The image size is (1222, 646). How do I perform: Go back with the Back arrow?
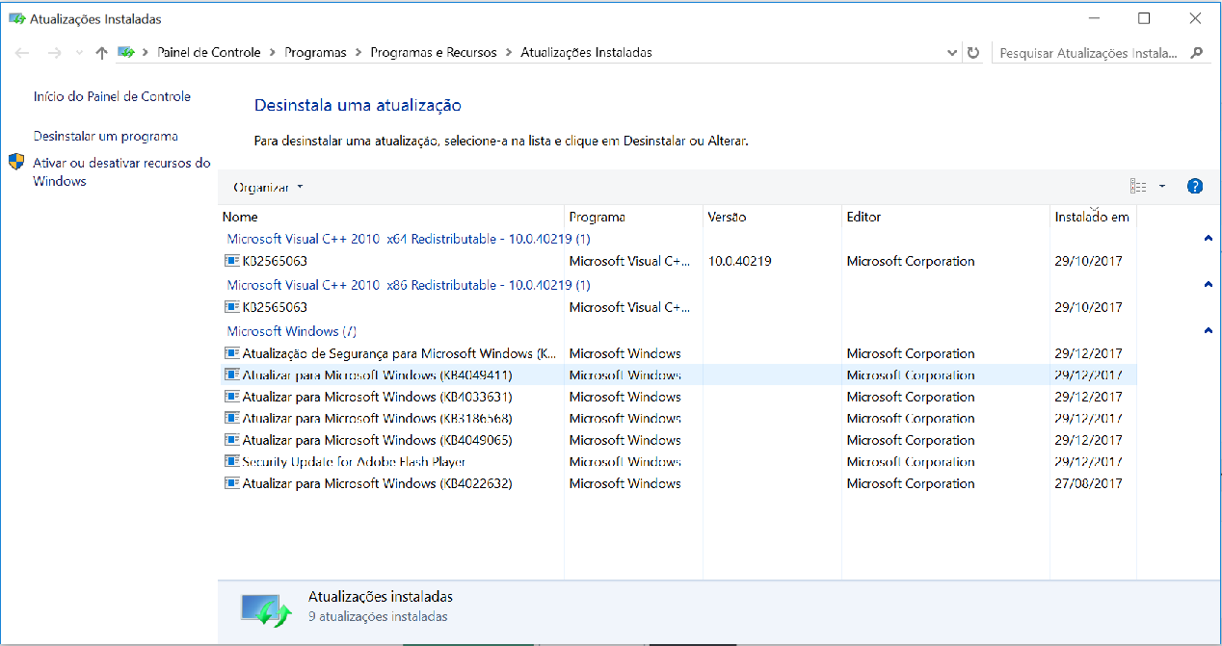point(23,53)
